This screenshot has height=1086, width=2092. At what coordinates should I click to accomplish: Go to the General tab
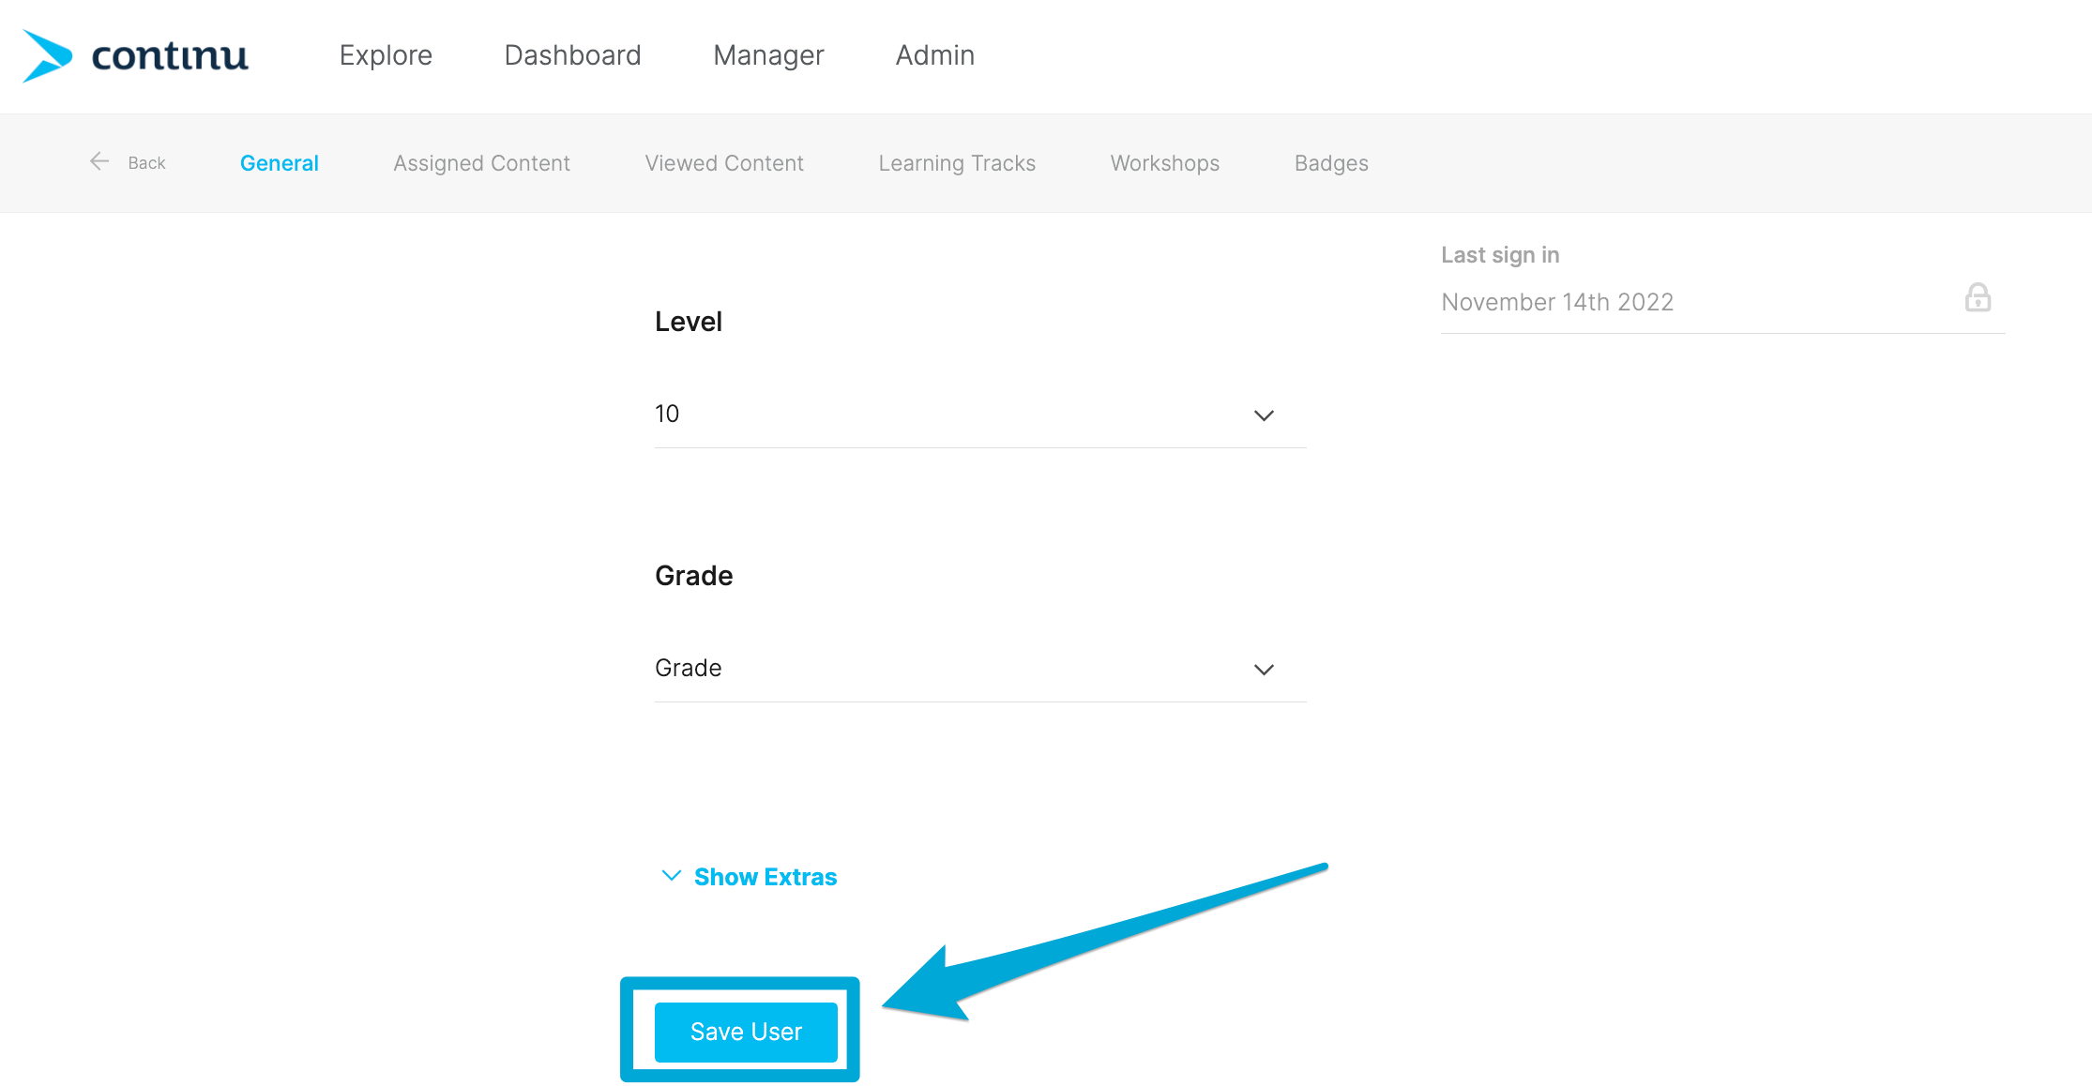coord(280,163)
